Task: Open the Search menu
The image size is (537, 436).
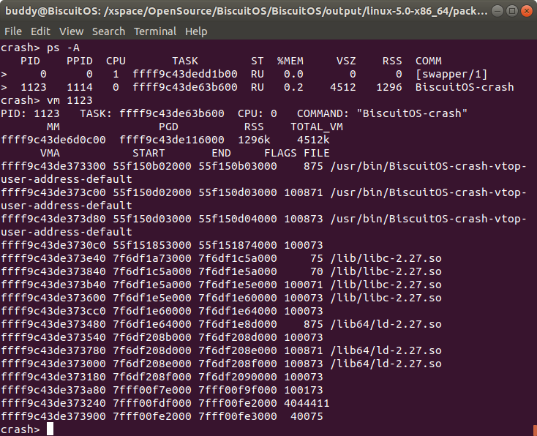Action: [x=108, y=31]
